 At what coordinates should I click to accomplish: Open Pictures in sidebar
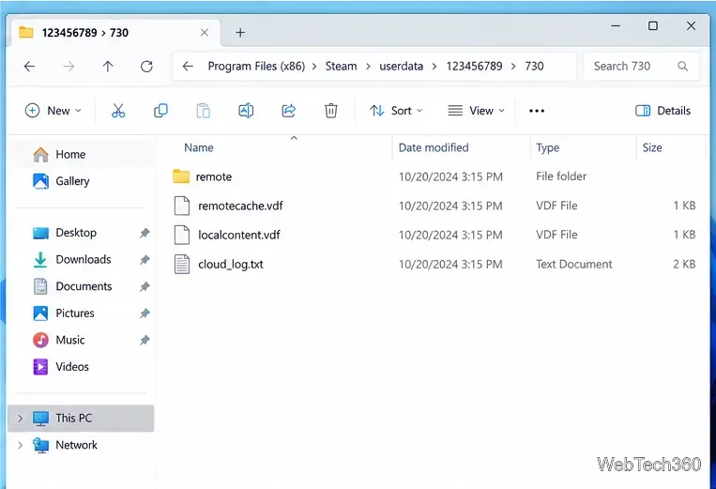[75, 313]
